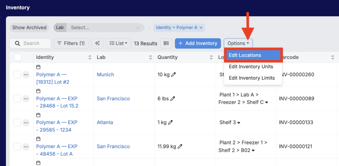Sort by Barcode column sort arrows
This screenshot has height=166, width=339.
(333, 57)
